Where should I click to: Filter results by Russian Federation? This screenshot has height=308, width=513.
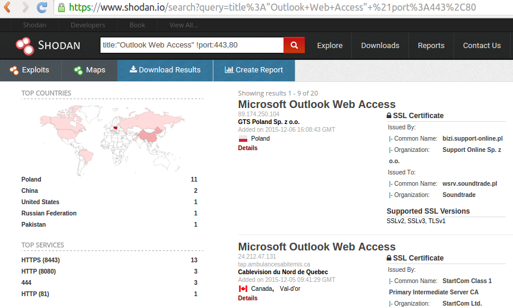[49, 213]
